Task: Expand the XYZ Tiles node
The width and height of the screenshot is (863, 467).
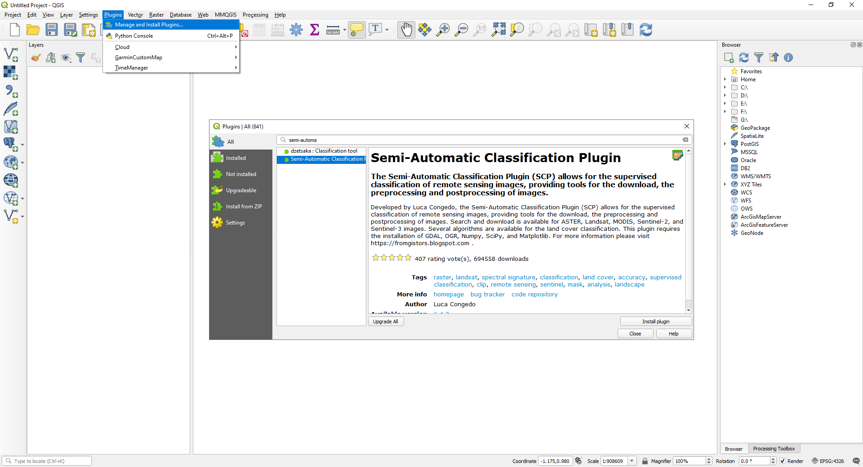Action: (x=725, y=184)
